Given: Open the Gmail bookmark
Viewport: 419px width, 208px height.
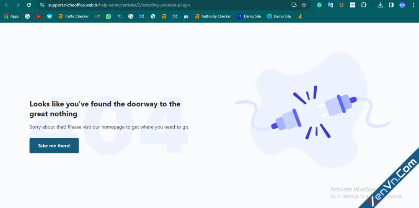Looking at the screenshot, I should pyautogui.click(x=98, y=16).
